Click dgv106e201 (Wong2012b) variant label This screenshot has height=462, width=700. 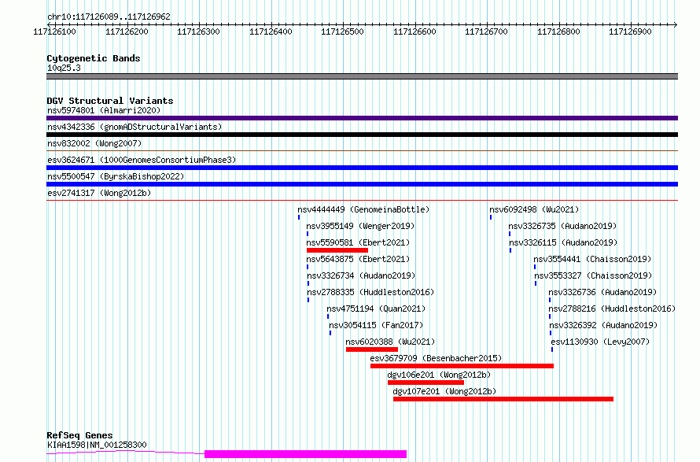(x=439, y=375)
